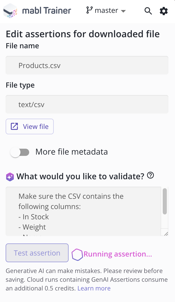Click the View file button
This screenshot has width=175, height=302.
[x=29, y=126]
